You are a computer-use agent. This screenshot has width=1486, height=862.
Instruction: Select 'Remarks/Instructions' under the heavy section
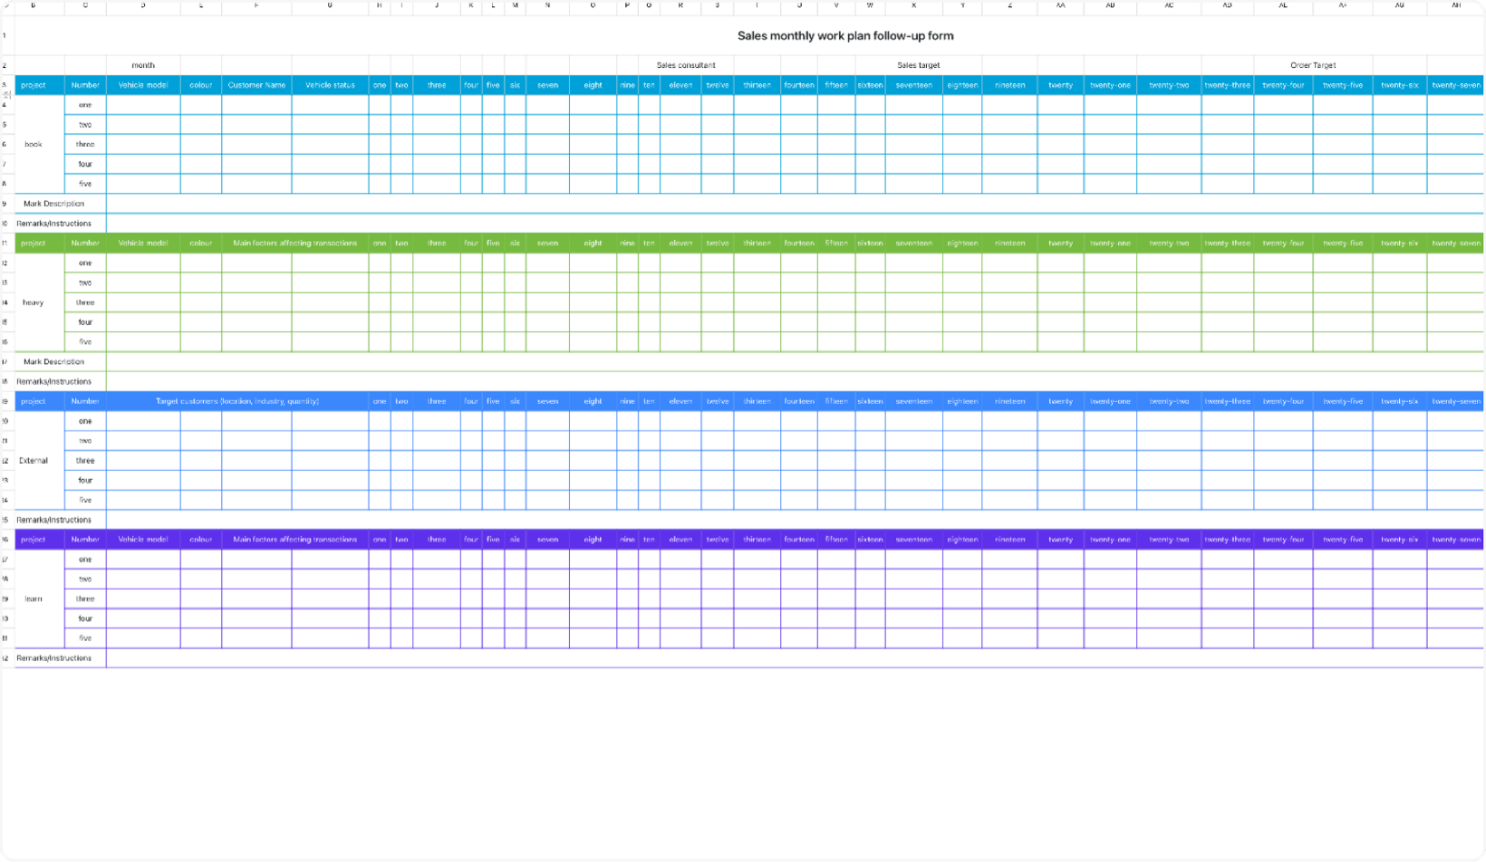54,381
